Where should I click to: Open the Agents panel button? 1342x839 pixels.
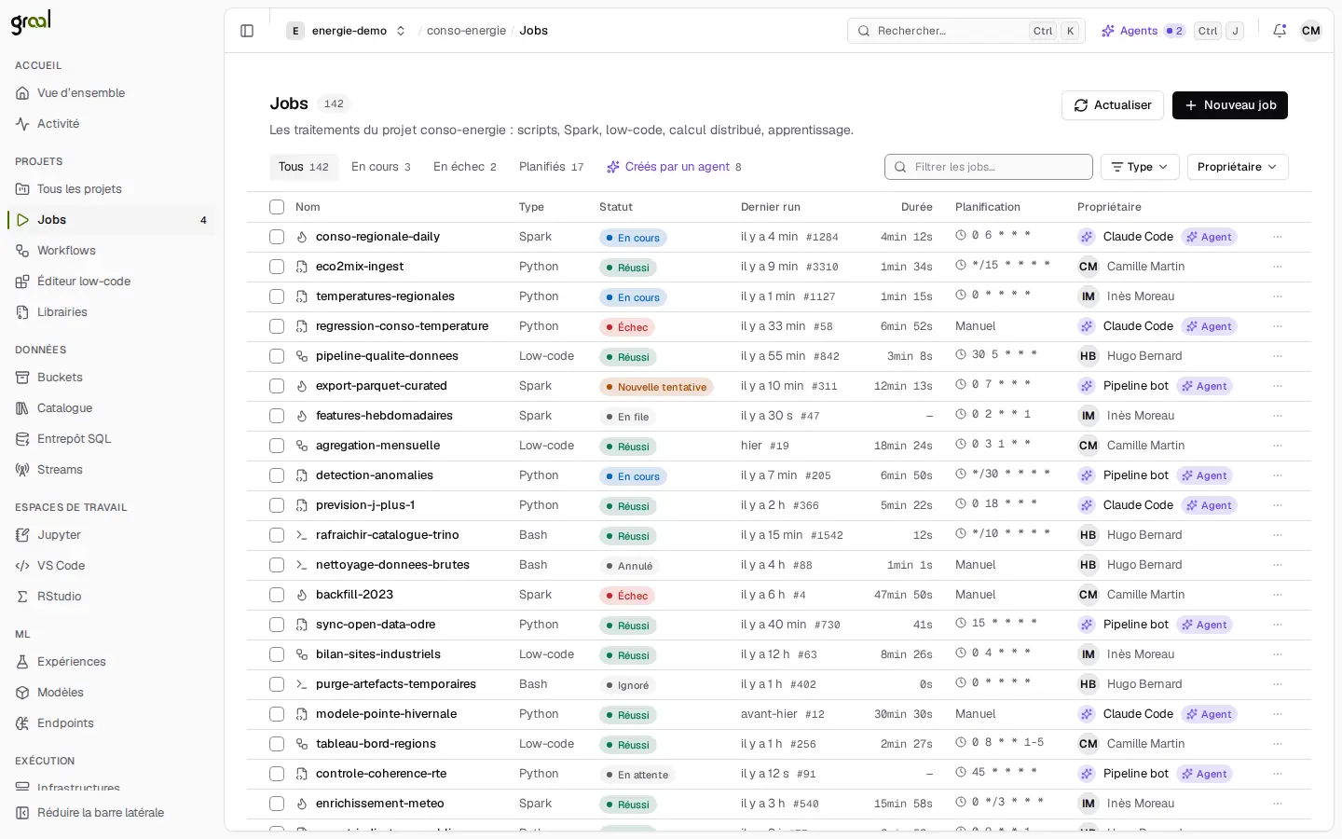[1143, 31]
